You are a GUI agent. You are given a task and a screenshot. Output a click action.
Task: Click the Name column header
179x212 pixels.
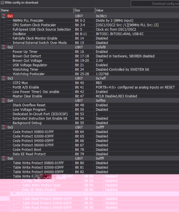tap(37, 10)
